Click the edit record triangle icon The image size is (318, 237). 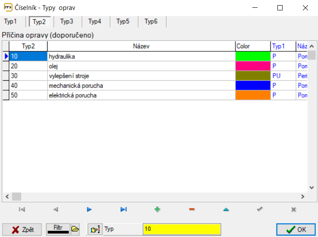pos(226,209)
